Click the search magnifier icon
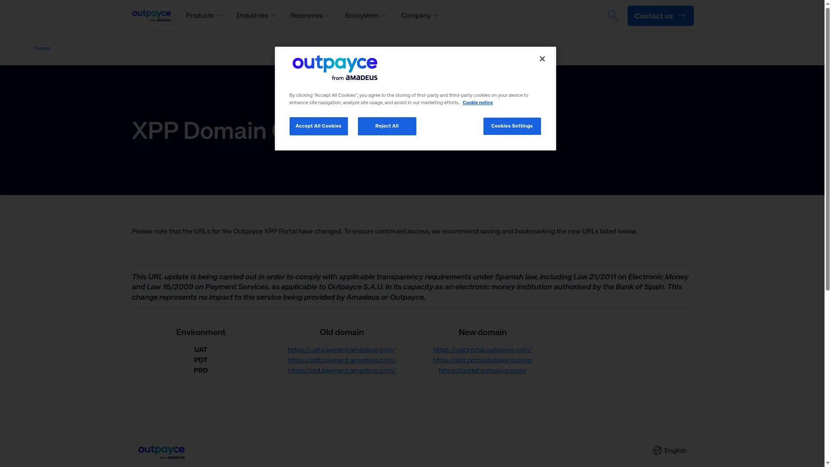831x467 pixels. point(612,16)
